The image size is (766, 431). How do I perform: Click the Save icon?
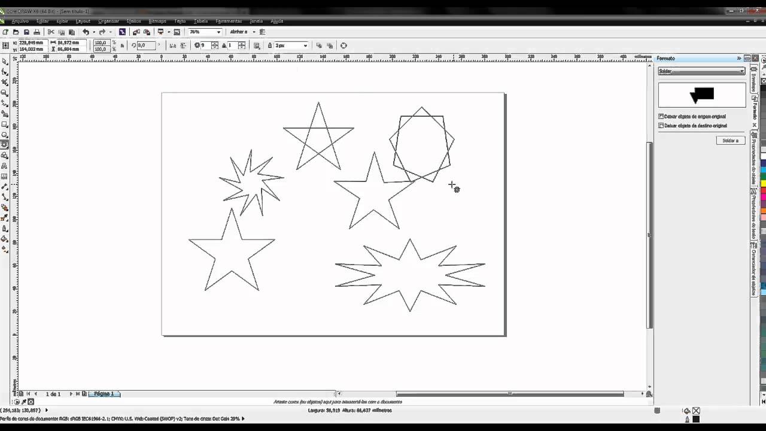pos(26,32)
